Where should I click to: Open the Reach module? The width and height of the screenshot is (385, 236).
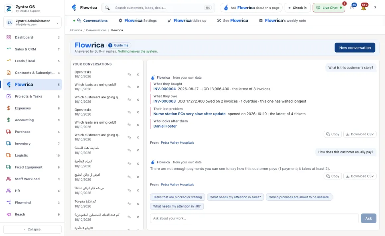pyautogui.click(x=32, y=214)
